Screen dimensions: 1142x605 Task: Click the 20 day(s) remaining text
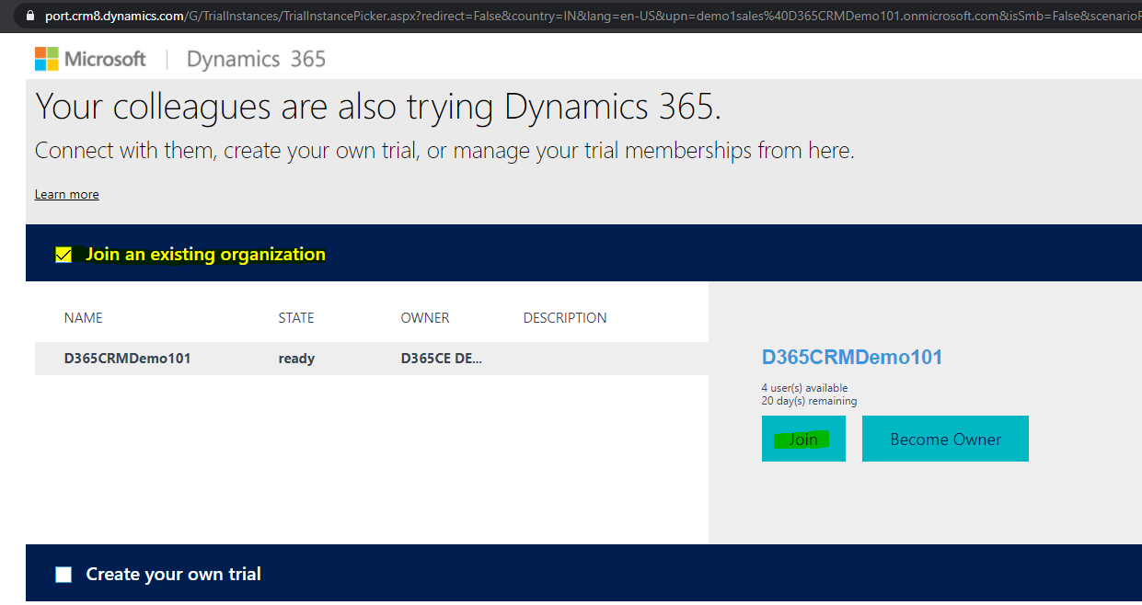click(x=809, y=401)
